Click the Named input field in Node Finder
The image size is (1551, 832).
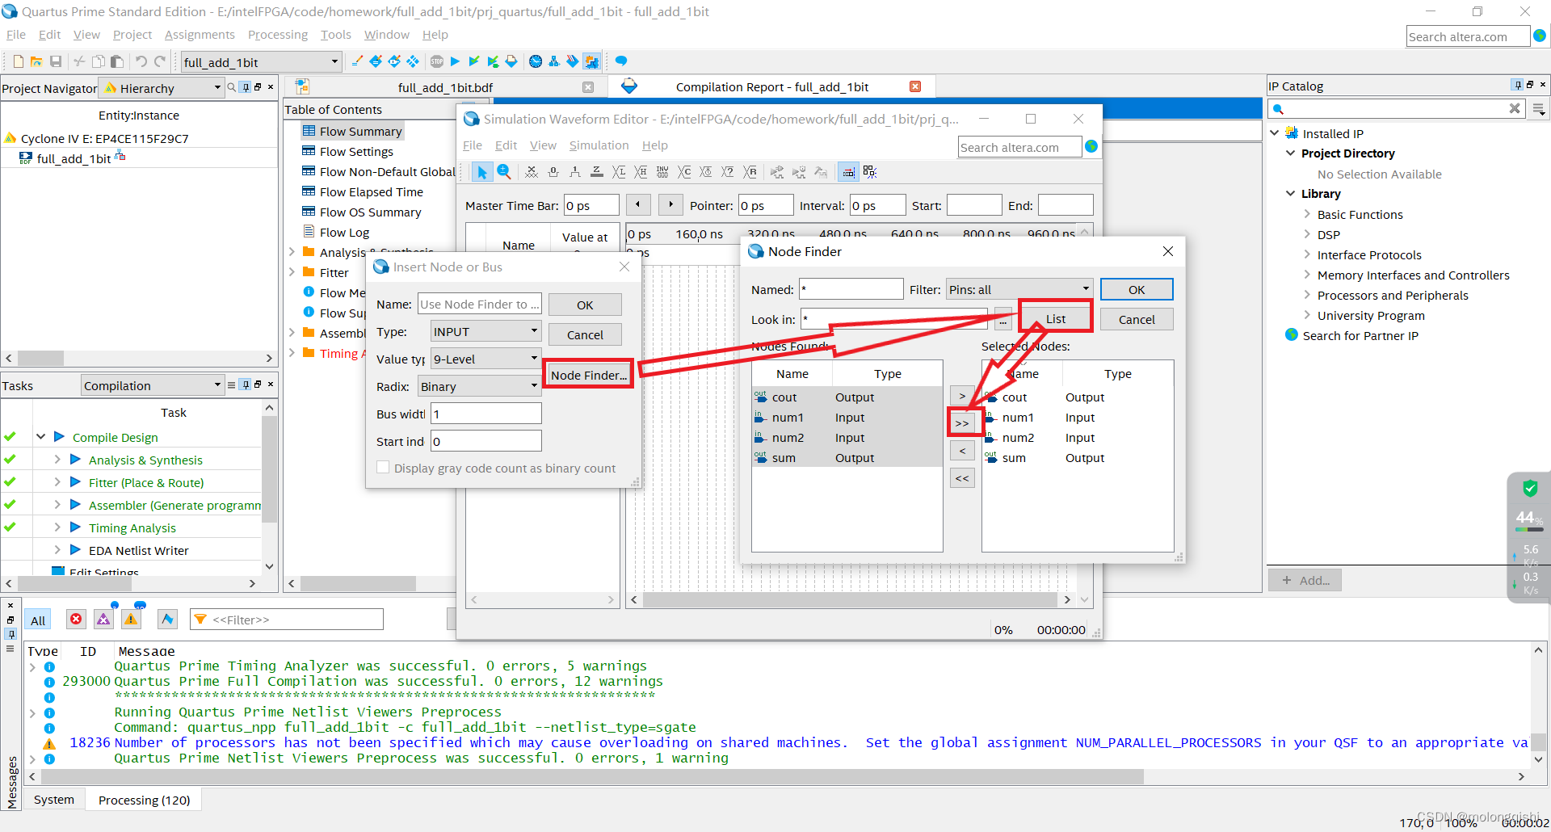(x=851, y=289)
